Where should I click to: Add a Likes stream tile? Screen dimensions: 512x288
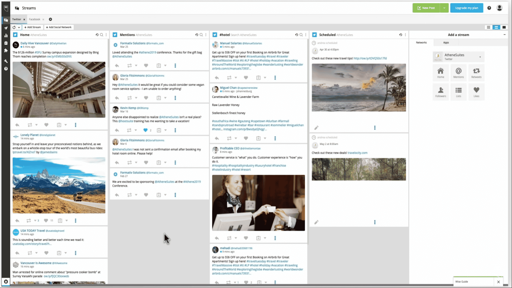point(476,92)
